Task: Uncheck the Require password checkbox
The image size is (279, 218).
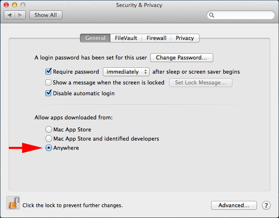Action: tap(48, 72)
